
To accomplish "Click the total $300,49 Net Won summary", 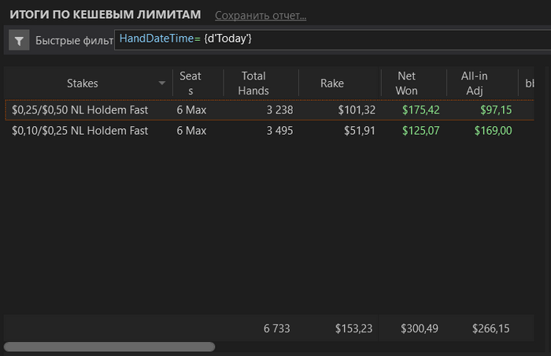I will tap(420, 328).
